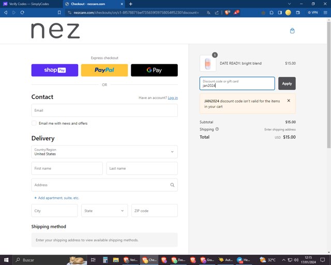This screenshot has width=331, height=265.
Task: Focus the First name field
Action: (x=67, y=168)
